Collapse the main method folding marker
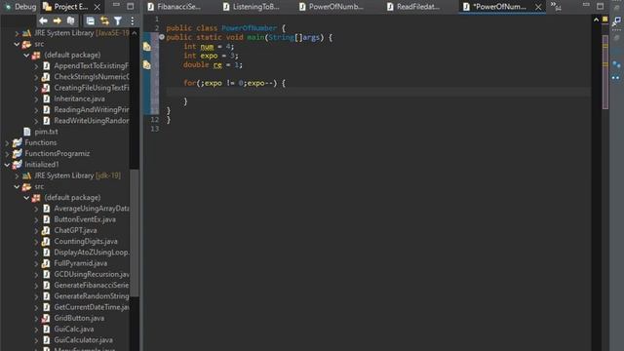Image resolution: width=624 pixels, height=351 pixels. pos(162,37)
